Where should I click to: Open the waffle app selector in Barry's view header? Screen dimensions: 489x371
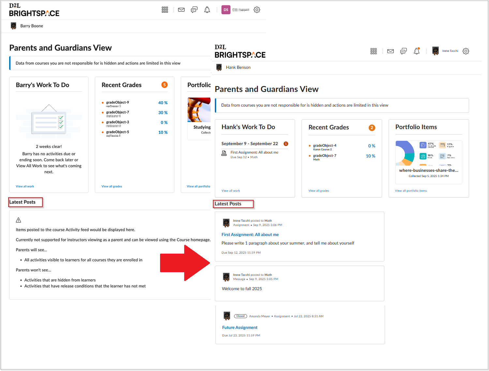[165, 9]
